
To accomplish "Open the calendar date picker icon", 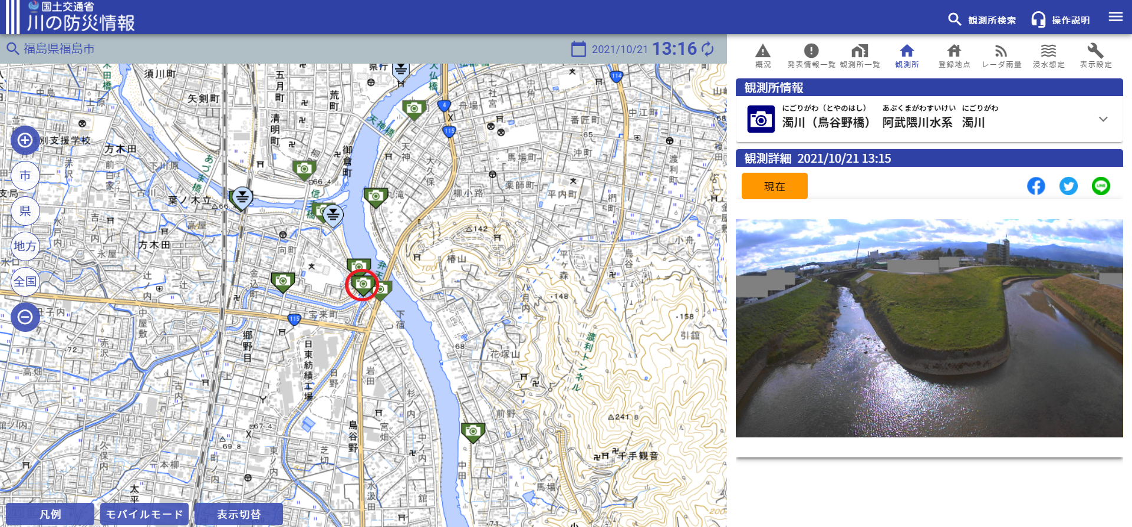I will point(578,49).
